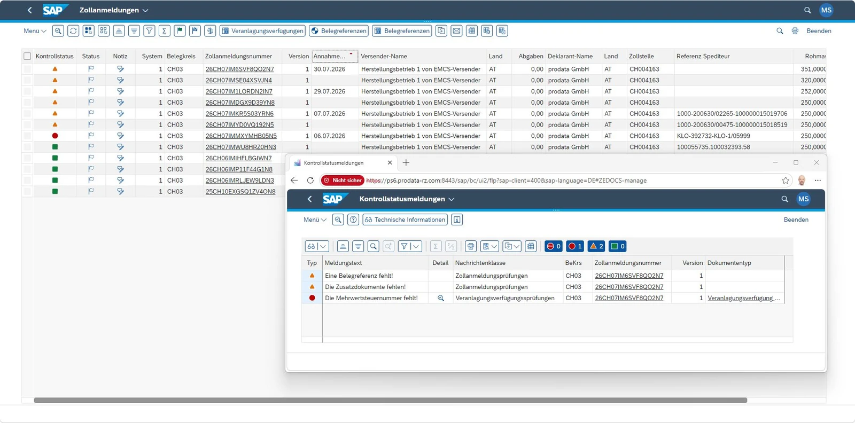Select the Kontrollstatusmeldungen browser tab
This screenshot has width=855, height=423.
pos(343,163)
